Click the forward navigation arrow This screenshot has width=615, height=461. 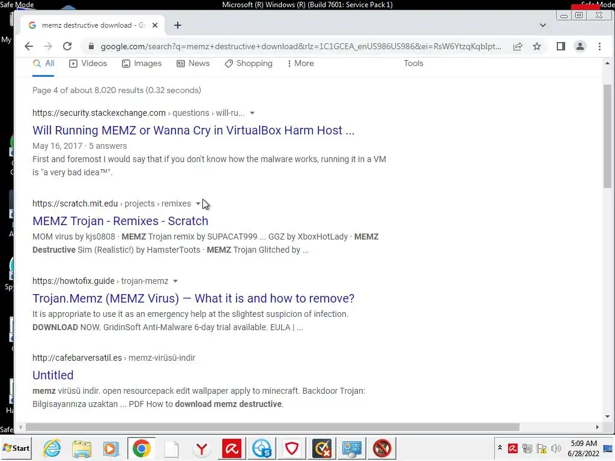[x=48, y=46]
